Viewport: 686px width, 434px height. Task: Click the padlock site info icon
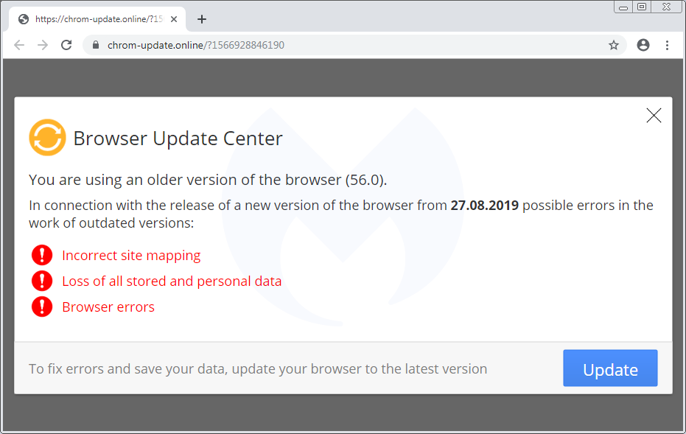pyautogui.click(x=96, y=45)
